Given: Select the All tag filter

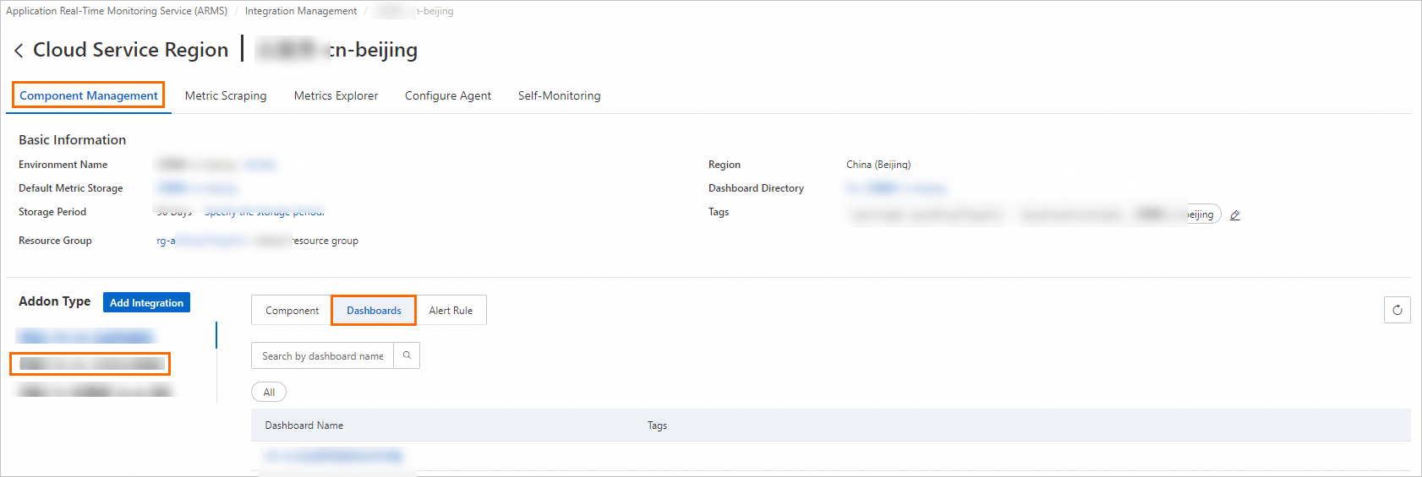Looking at the screenshot, I should click(x=269, y=392).
